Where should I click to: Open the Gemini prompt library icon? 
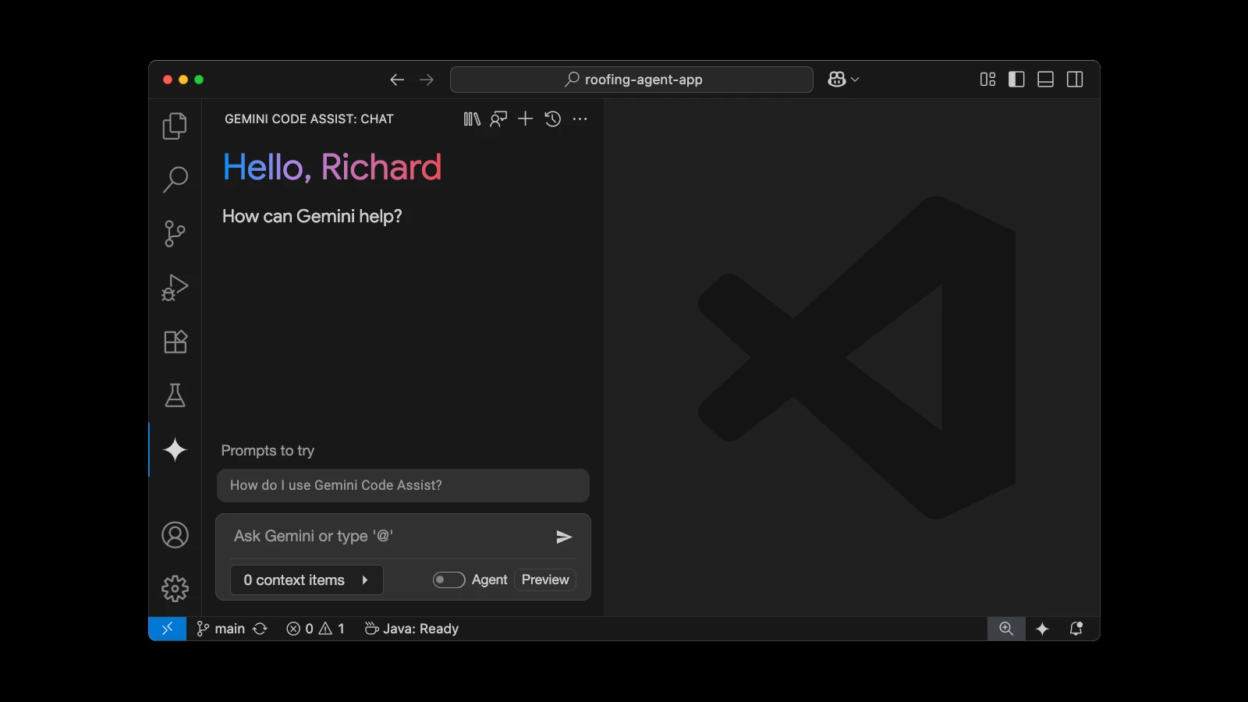[472, 119]
